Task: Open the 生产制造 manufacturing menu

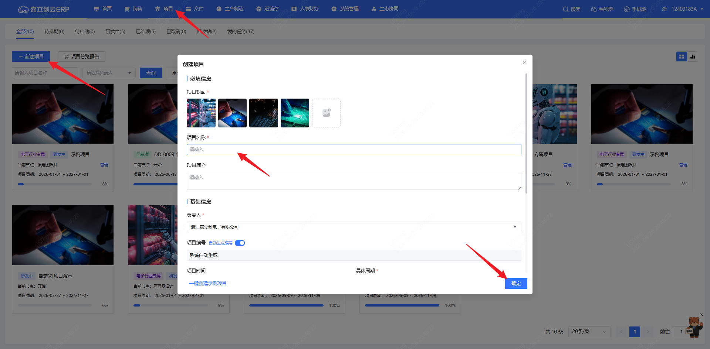Action: (x=230, y=9)
